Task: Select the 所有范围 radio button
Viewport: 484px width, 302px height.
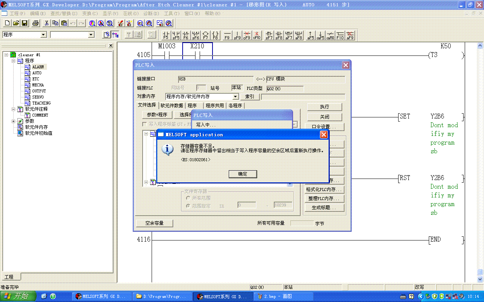Action: coord(188,198)
